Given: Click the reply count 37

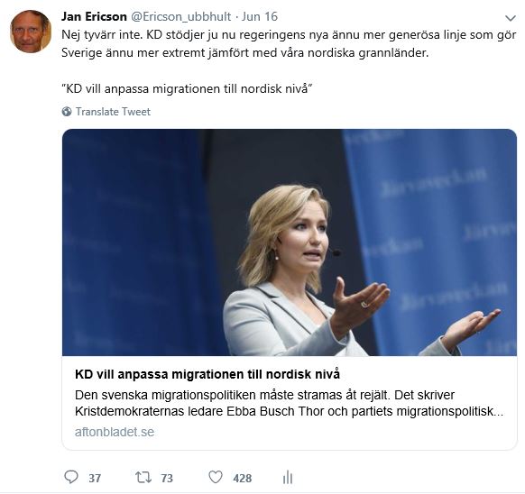Looking at the screenshot, I should tap(95, 478).
